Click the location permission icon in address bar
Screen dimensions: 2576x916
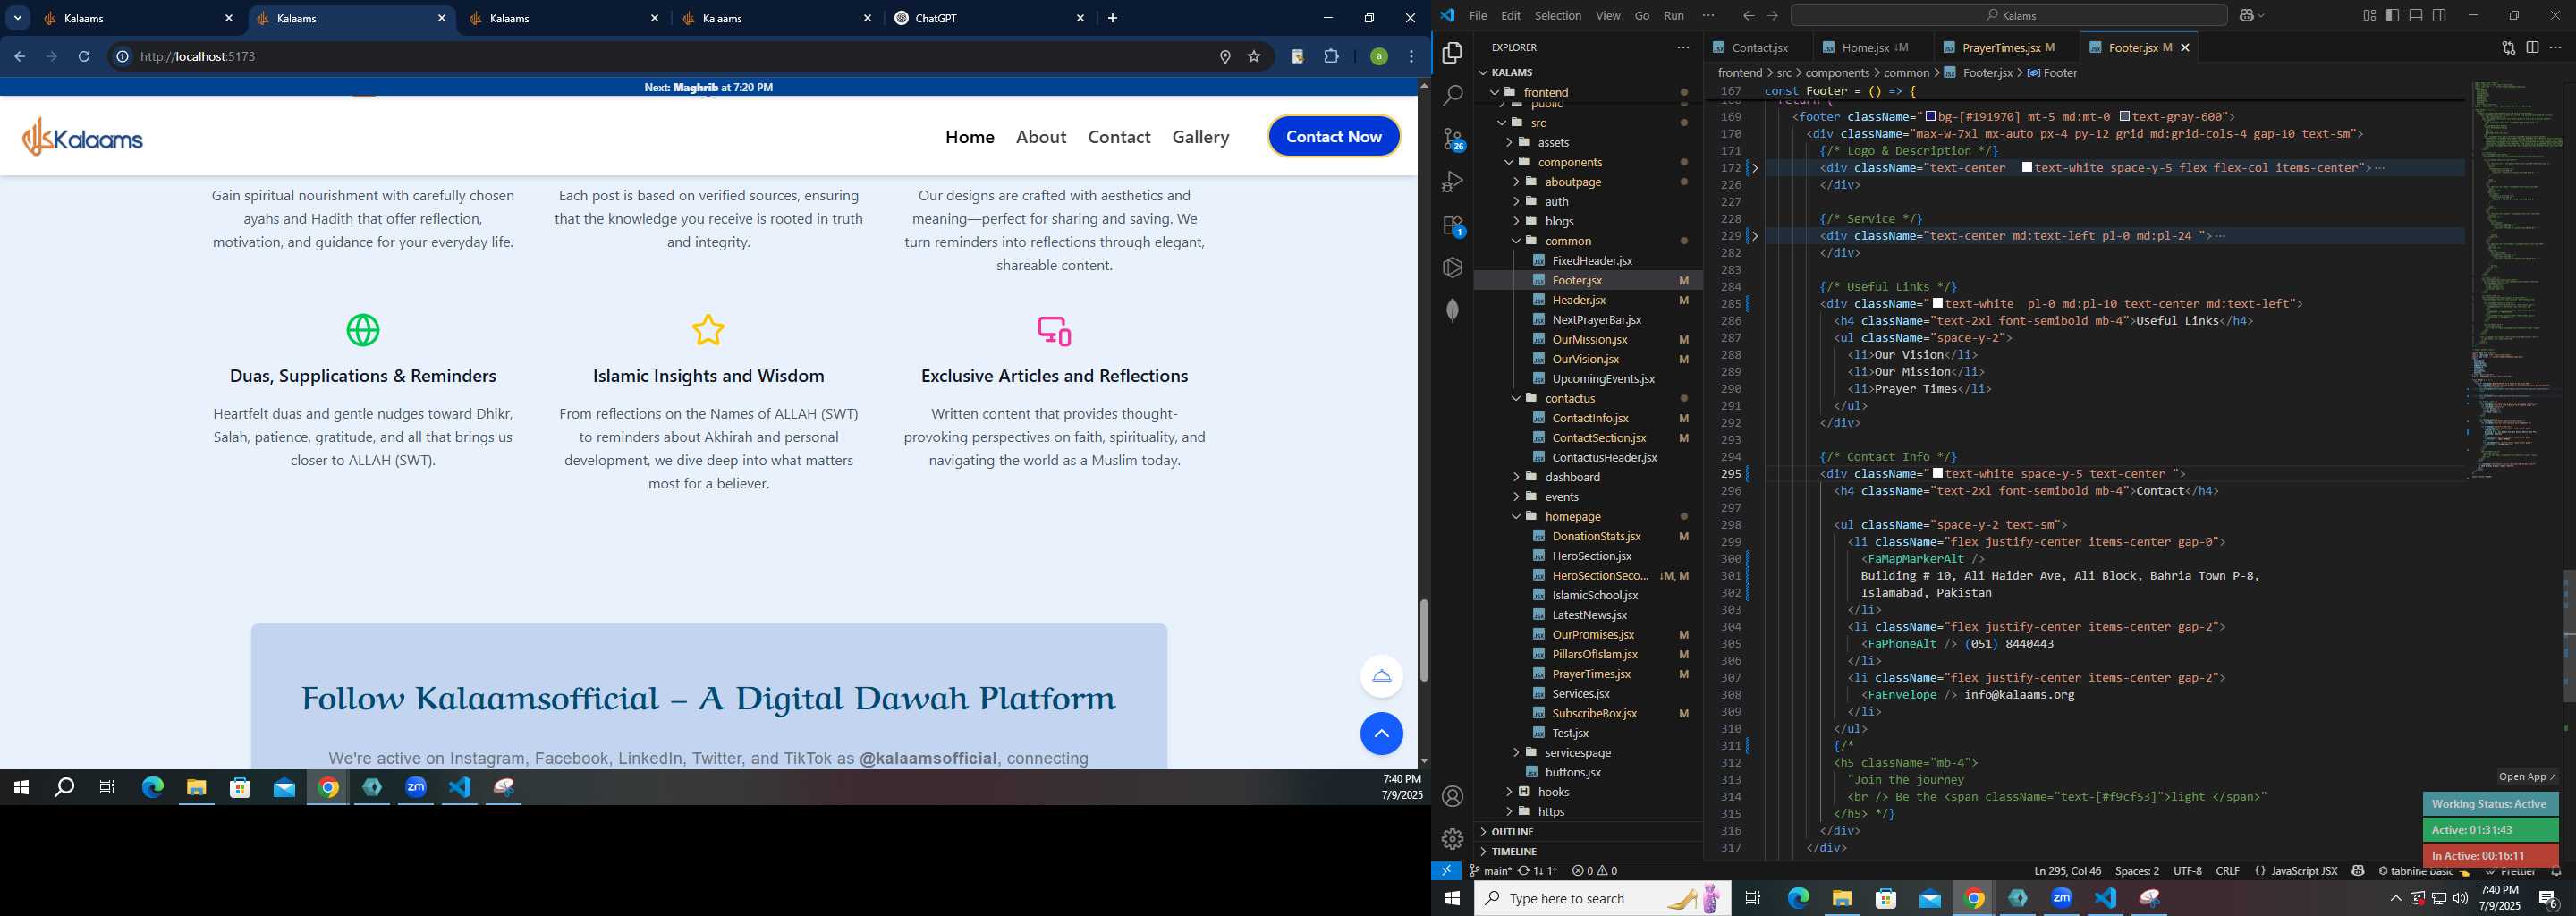[1225, 56]
